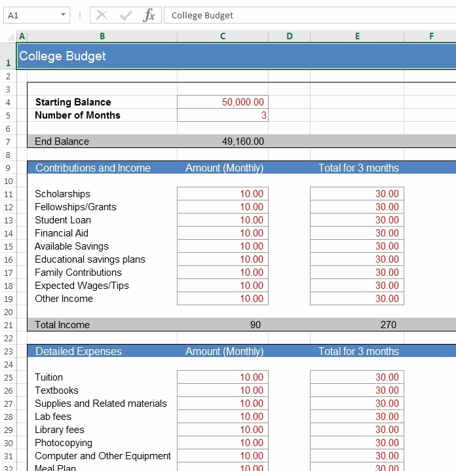Click Total for 3 months header in row 9
The width and height of the screenshot is (456, 471).
click(x=358, y=168)
